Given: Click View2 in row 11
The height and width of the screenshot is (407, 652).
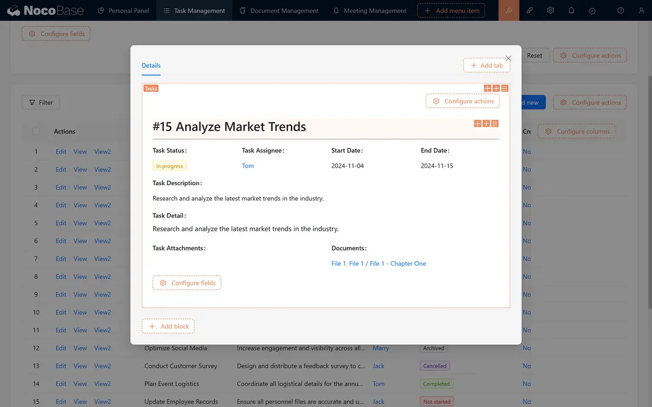Looking at the screenshot, I should tap(102, 330).
